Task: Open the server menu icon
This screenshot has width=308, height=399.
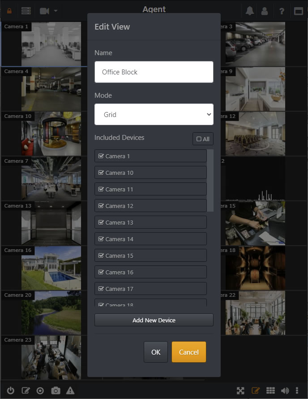Action: coord(26,11)
